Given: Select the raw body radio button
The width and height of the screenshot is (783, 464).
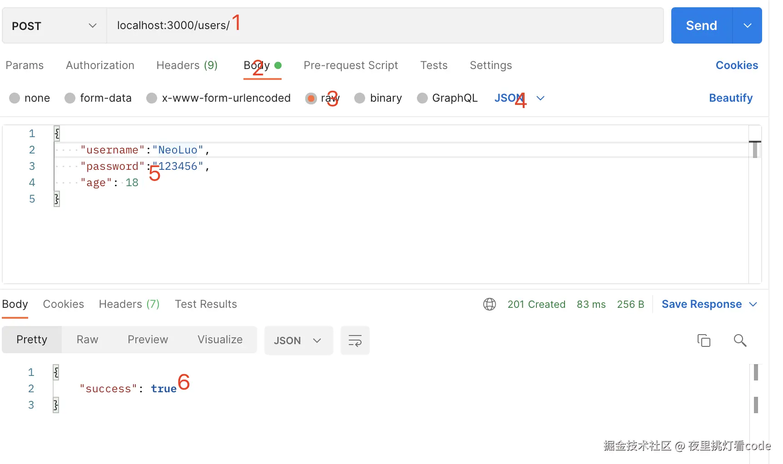Looking at the screenshot, I should [x=311, y=98].
